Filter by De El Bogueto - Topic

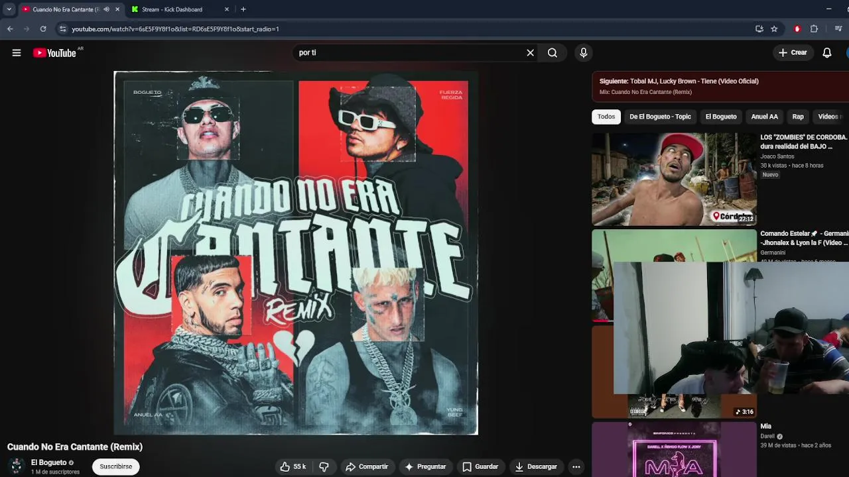tap(660, 117)
